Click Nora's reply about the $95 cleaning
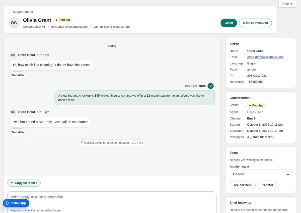Viewport: 301px width, 213px height. click(x=134, y=98)
